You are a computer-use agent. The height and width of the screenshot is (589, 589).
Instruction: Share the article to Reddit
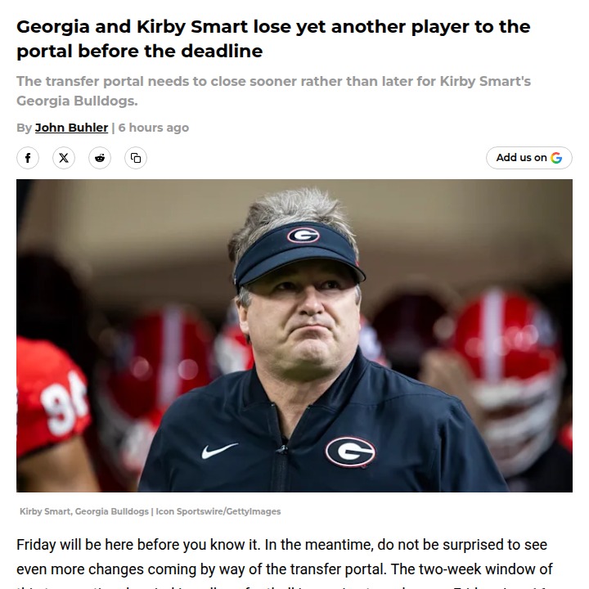100,158
